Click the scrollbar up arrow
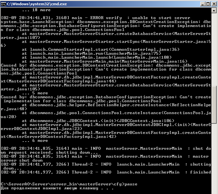 tap(214, 11)
